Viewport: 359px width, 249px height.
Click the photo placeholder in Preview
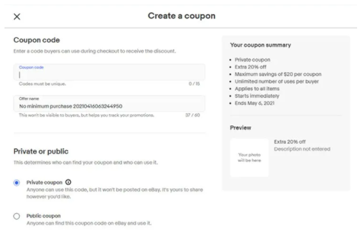(x=250, y=157)
